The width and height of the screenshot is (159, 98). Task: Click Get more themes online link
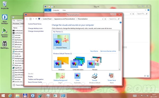tap(108, 51)
